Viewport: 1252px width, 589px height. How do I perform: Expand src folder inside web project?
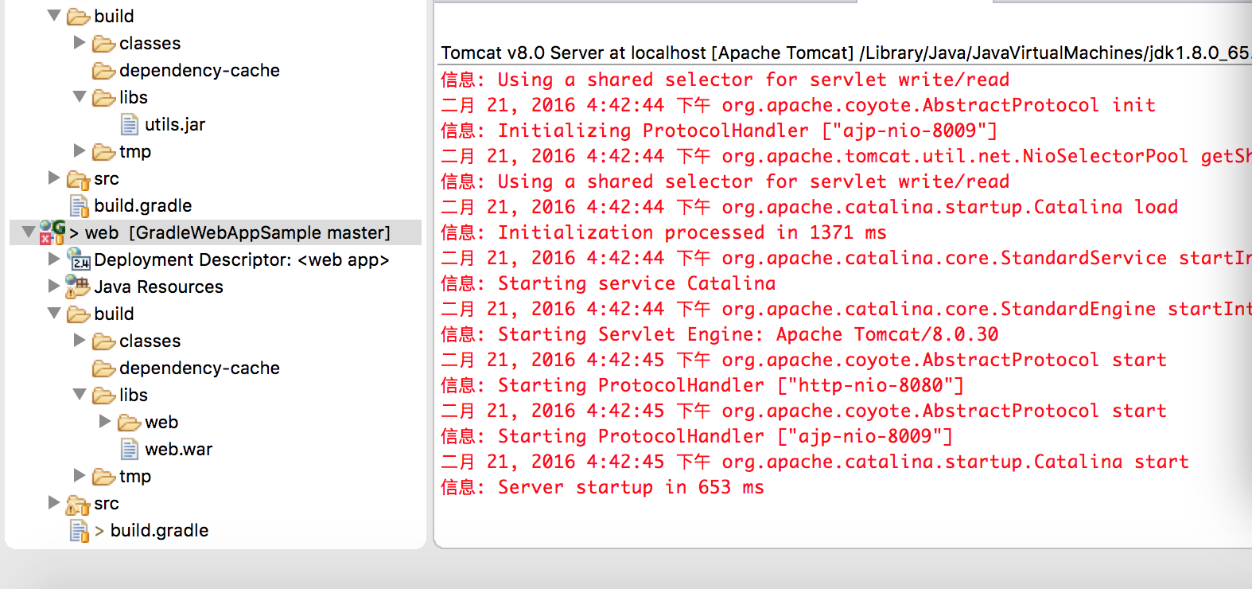(54, 502)
